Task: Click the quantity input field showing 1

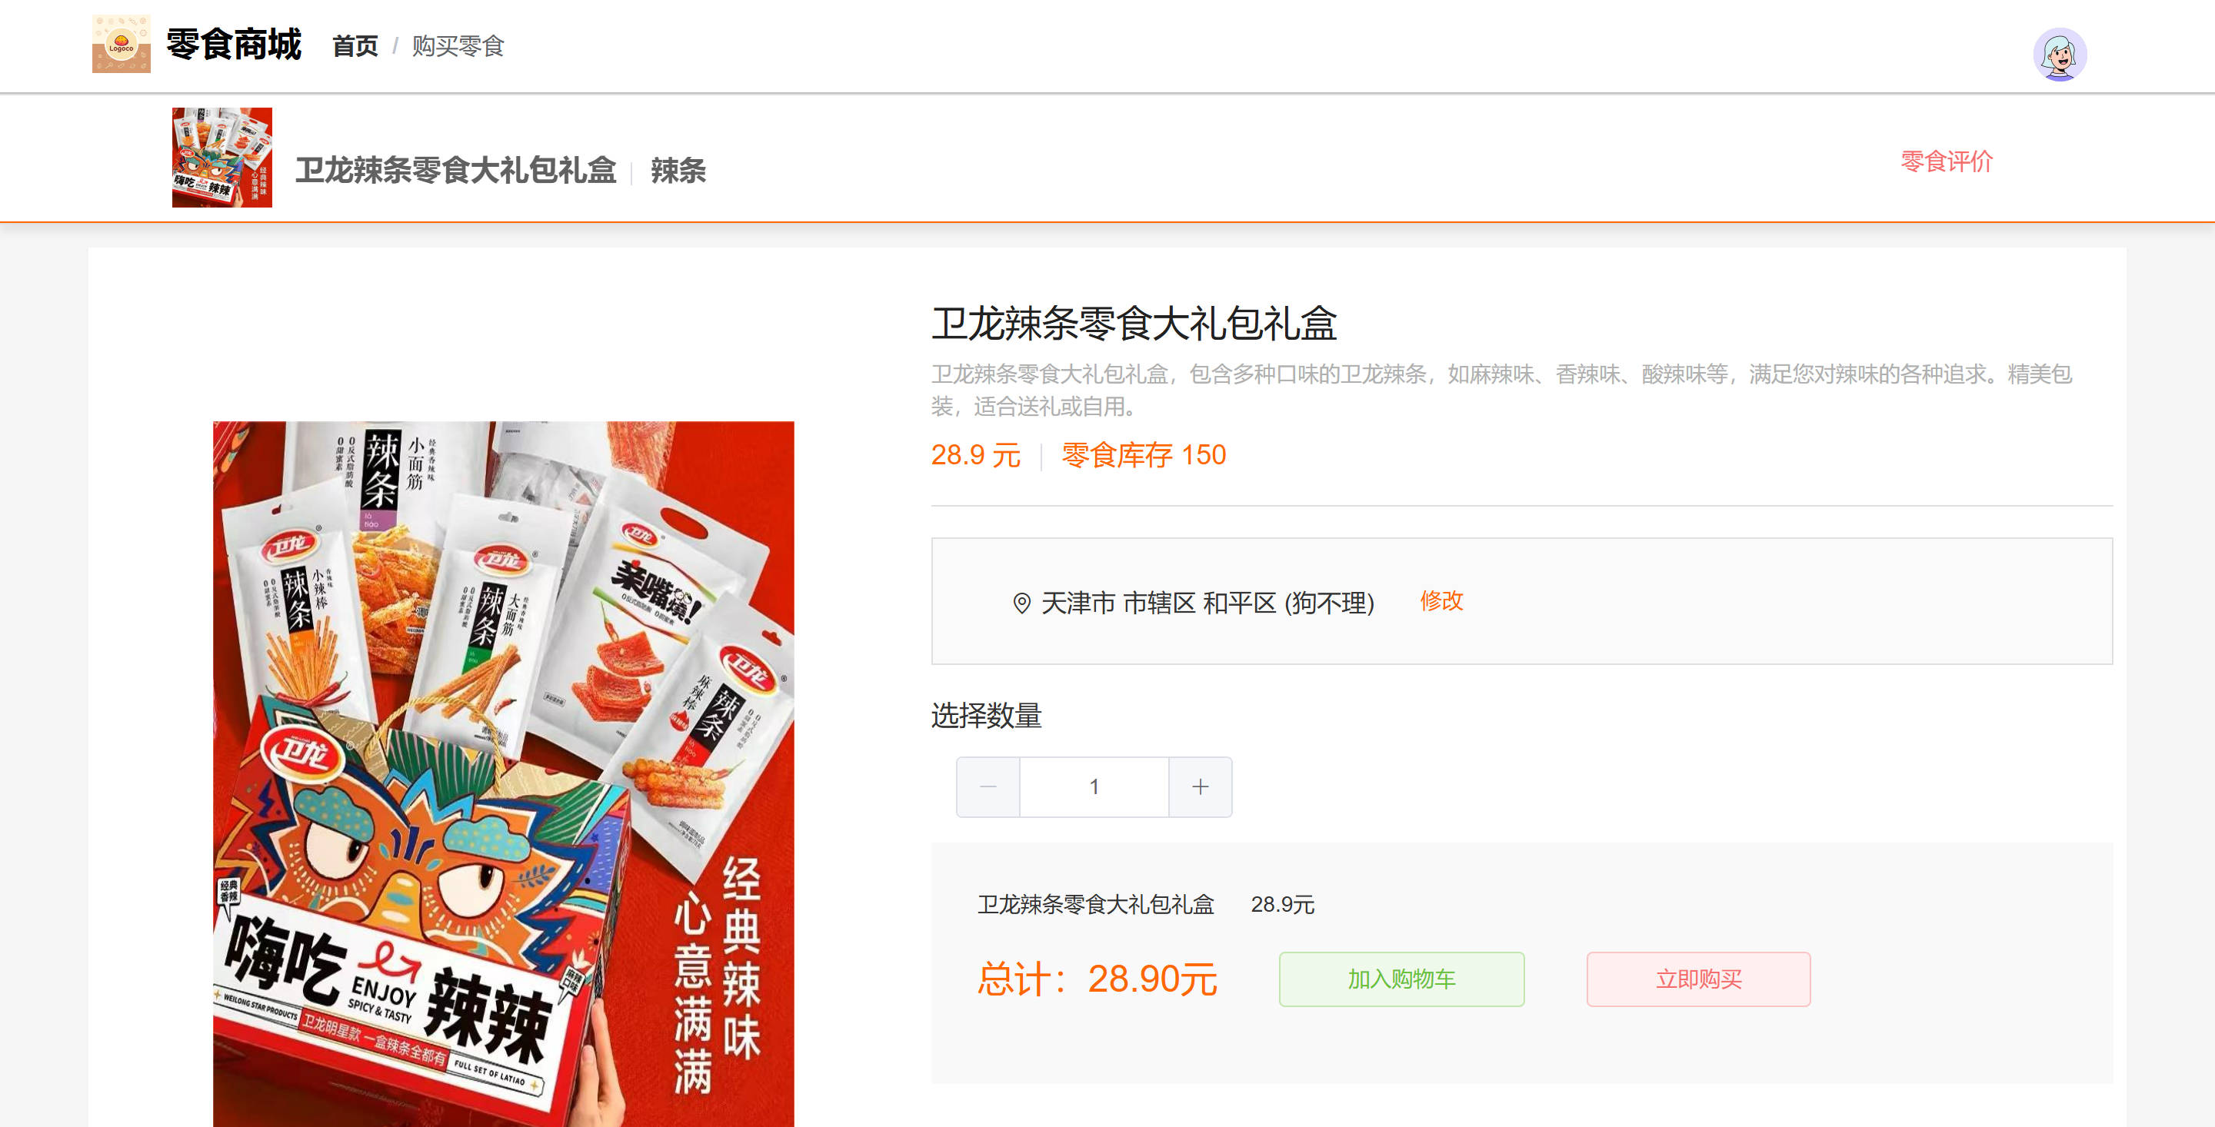Action: [1094, 786]
